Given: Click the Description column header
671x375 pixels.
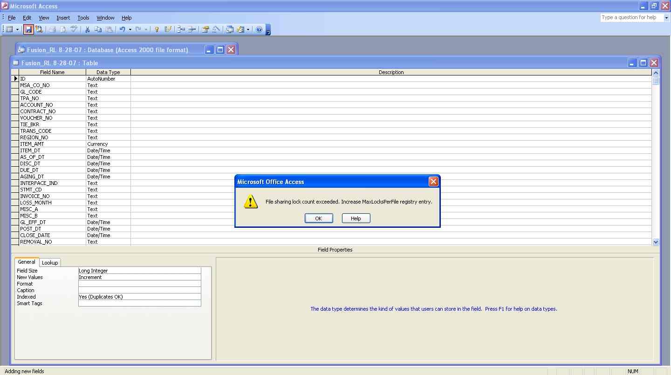Looking at the screenshot, I should click(391, 72).
